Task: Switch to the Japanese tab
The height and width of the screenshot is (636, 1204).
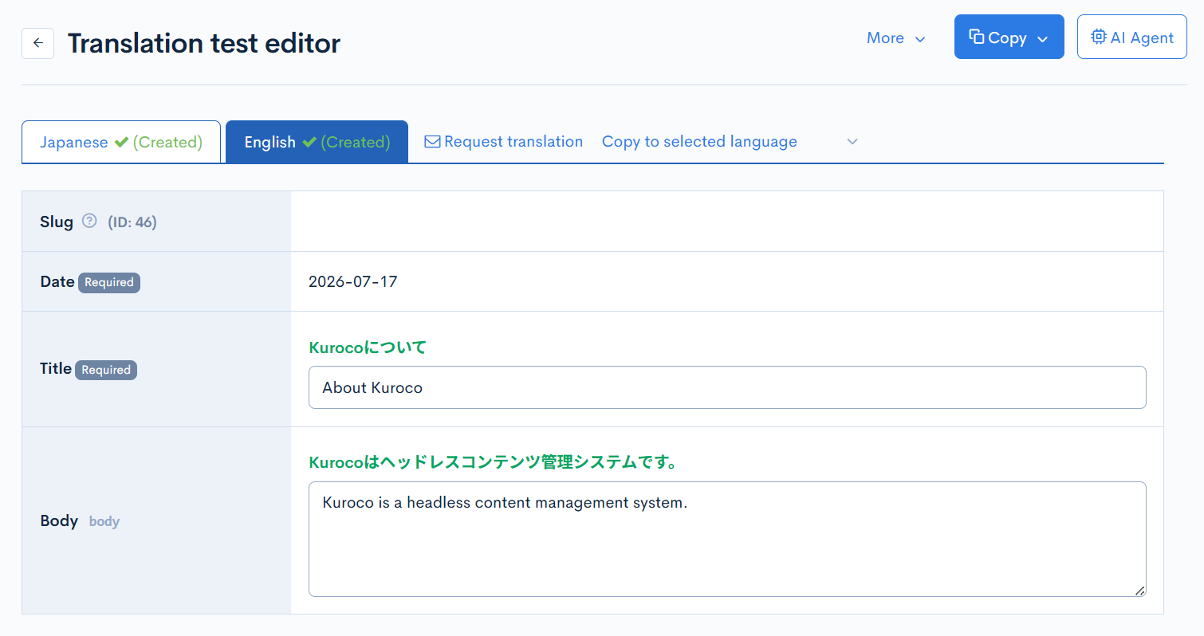Action: coord(121,142)
